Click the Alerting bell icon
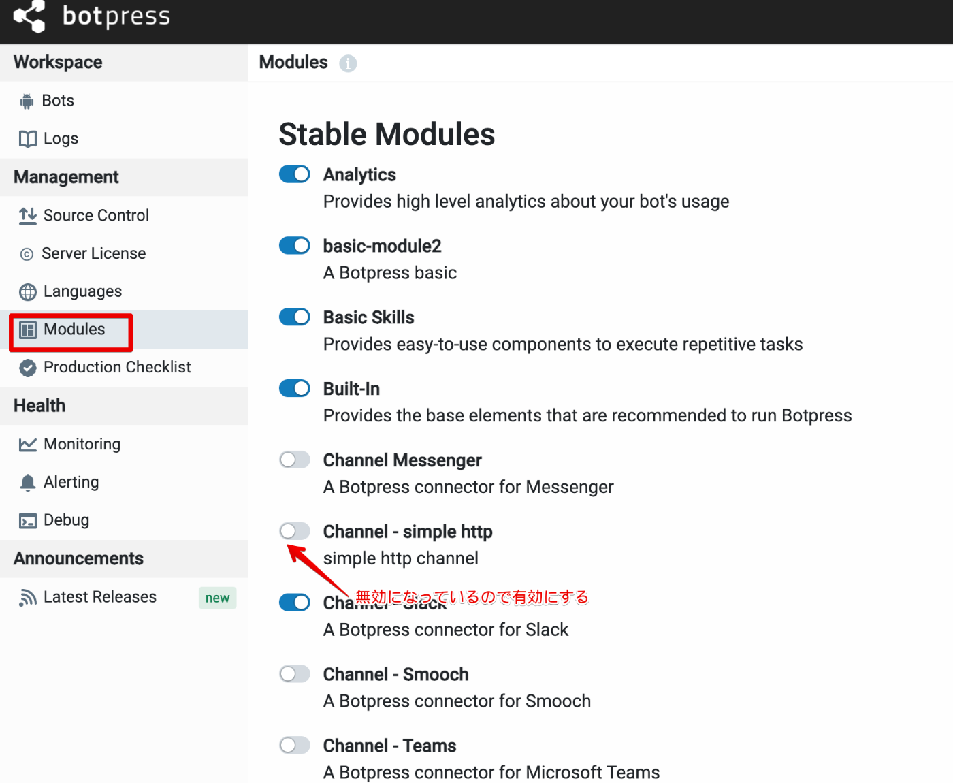Image resolution: width=953 pixels, height=783 pixels. point(28,483)
